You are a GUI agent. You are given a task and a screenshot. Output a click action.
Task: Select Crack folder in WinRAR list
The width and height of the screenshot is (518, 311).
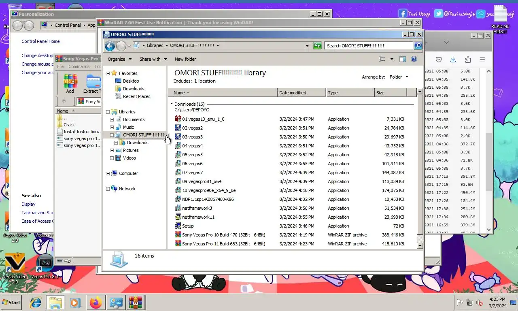tap(69, 125)
